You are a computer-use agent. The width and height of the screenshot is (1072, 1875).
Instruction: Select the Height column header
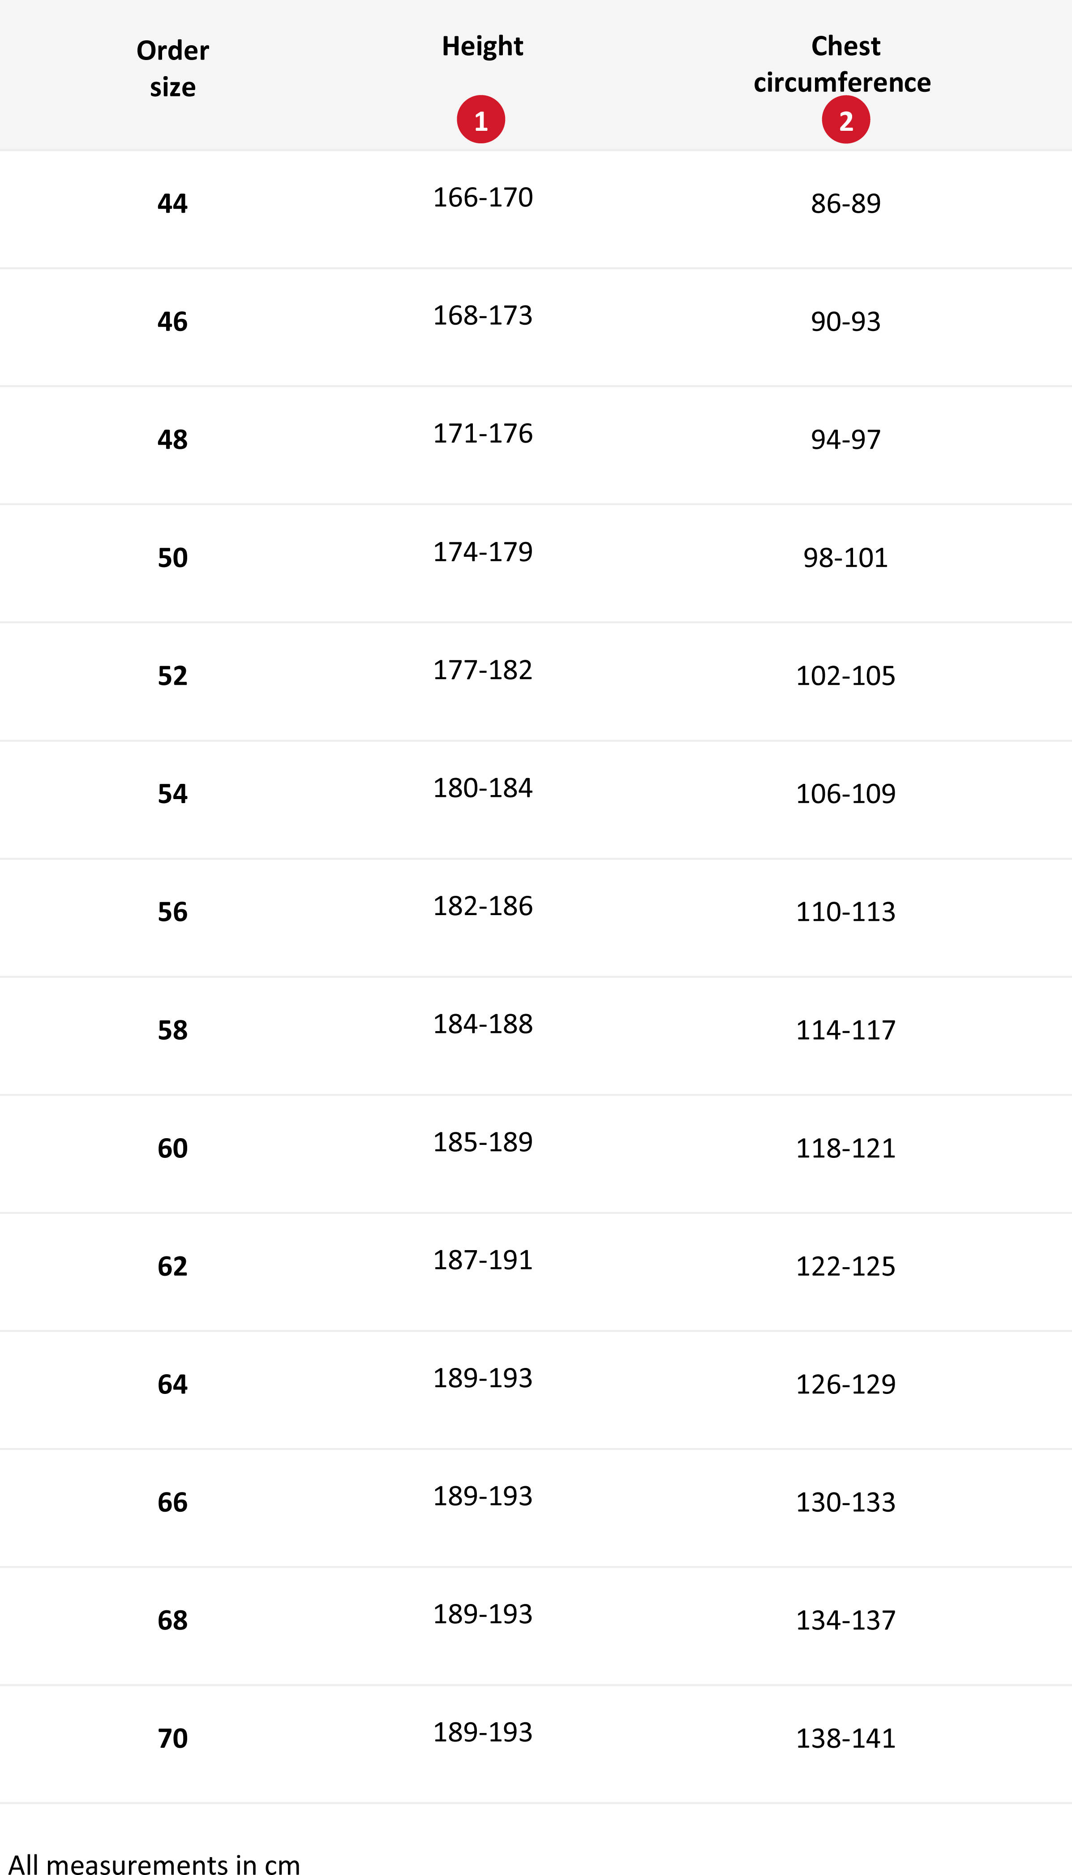click(x=482, y=46)
